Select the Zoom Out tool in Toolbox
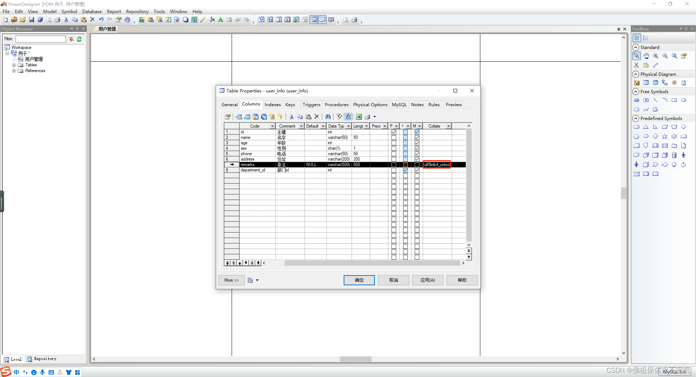This screenshot has width=696, height=377. pyautogui.click(x=665, y=56)
